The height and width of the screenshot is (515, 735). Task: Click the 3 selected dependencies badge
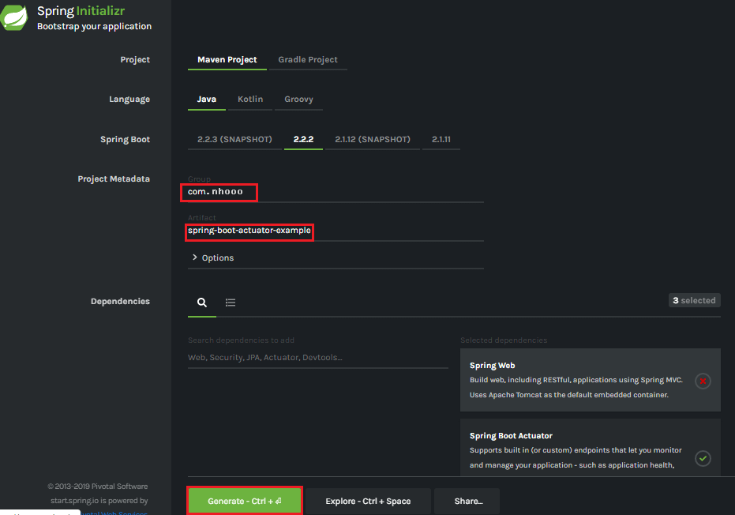click(694, 300)
